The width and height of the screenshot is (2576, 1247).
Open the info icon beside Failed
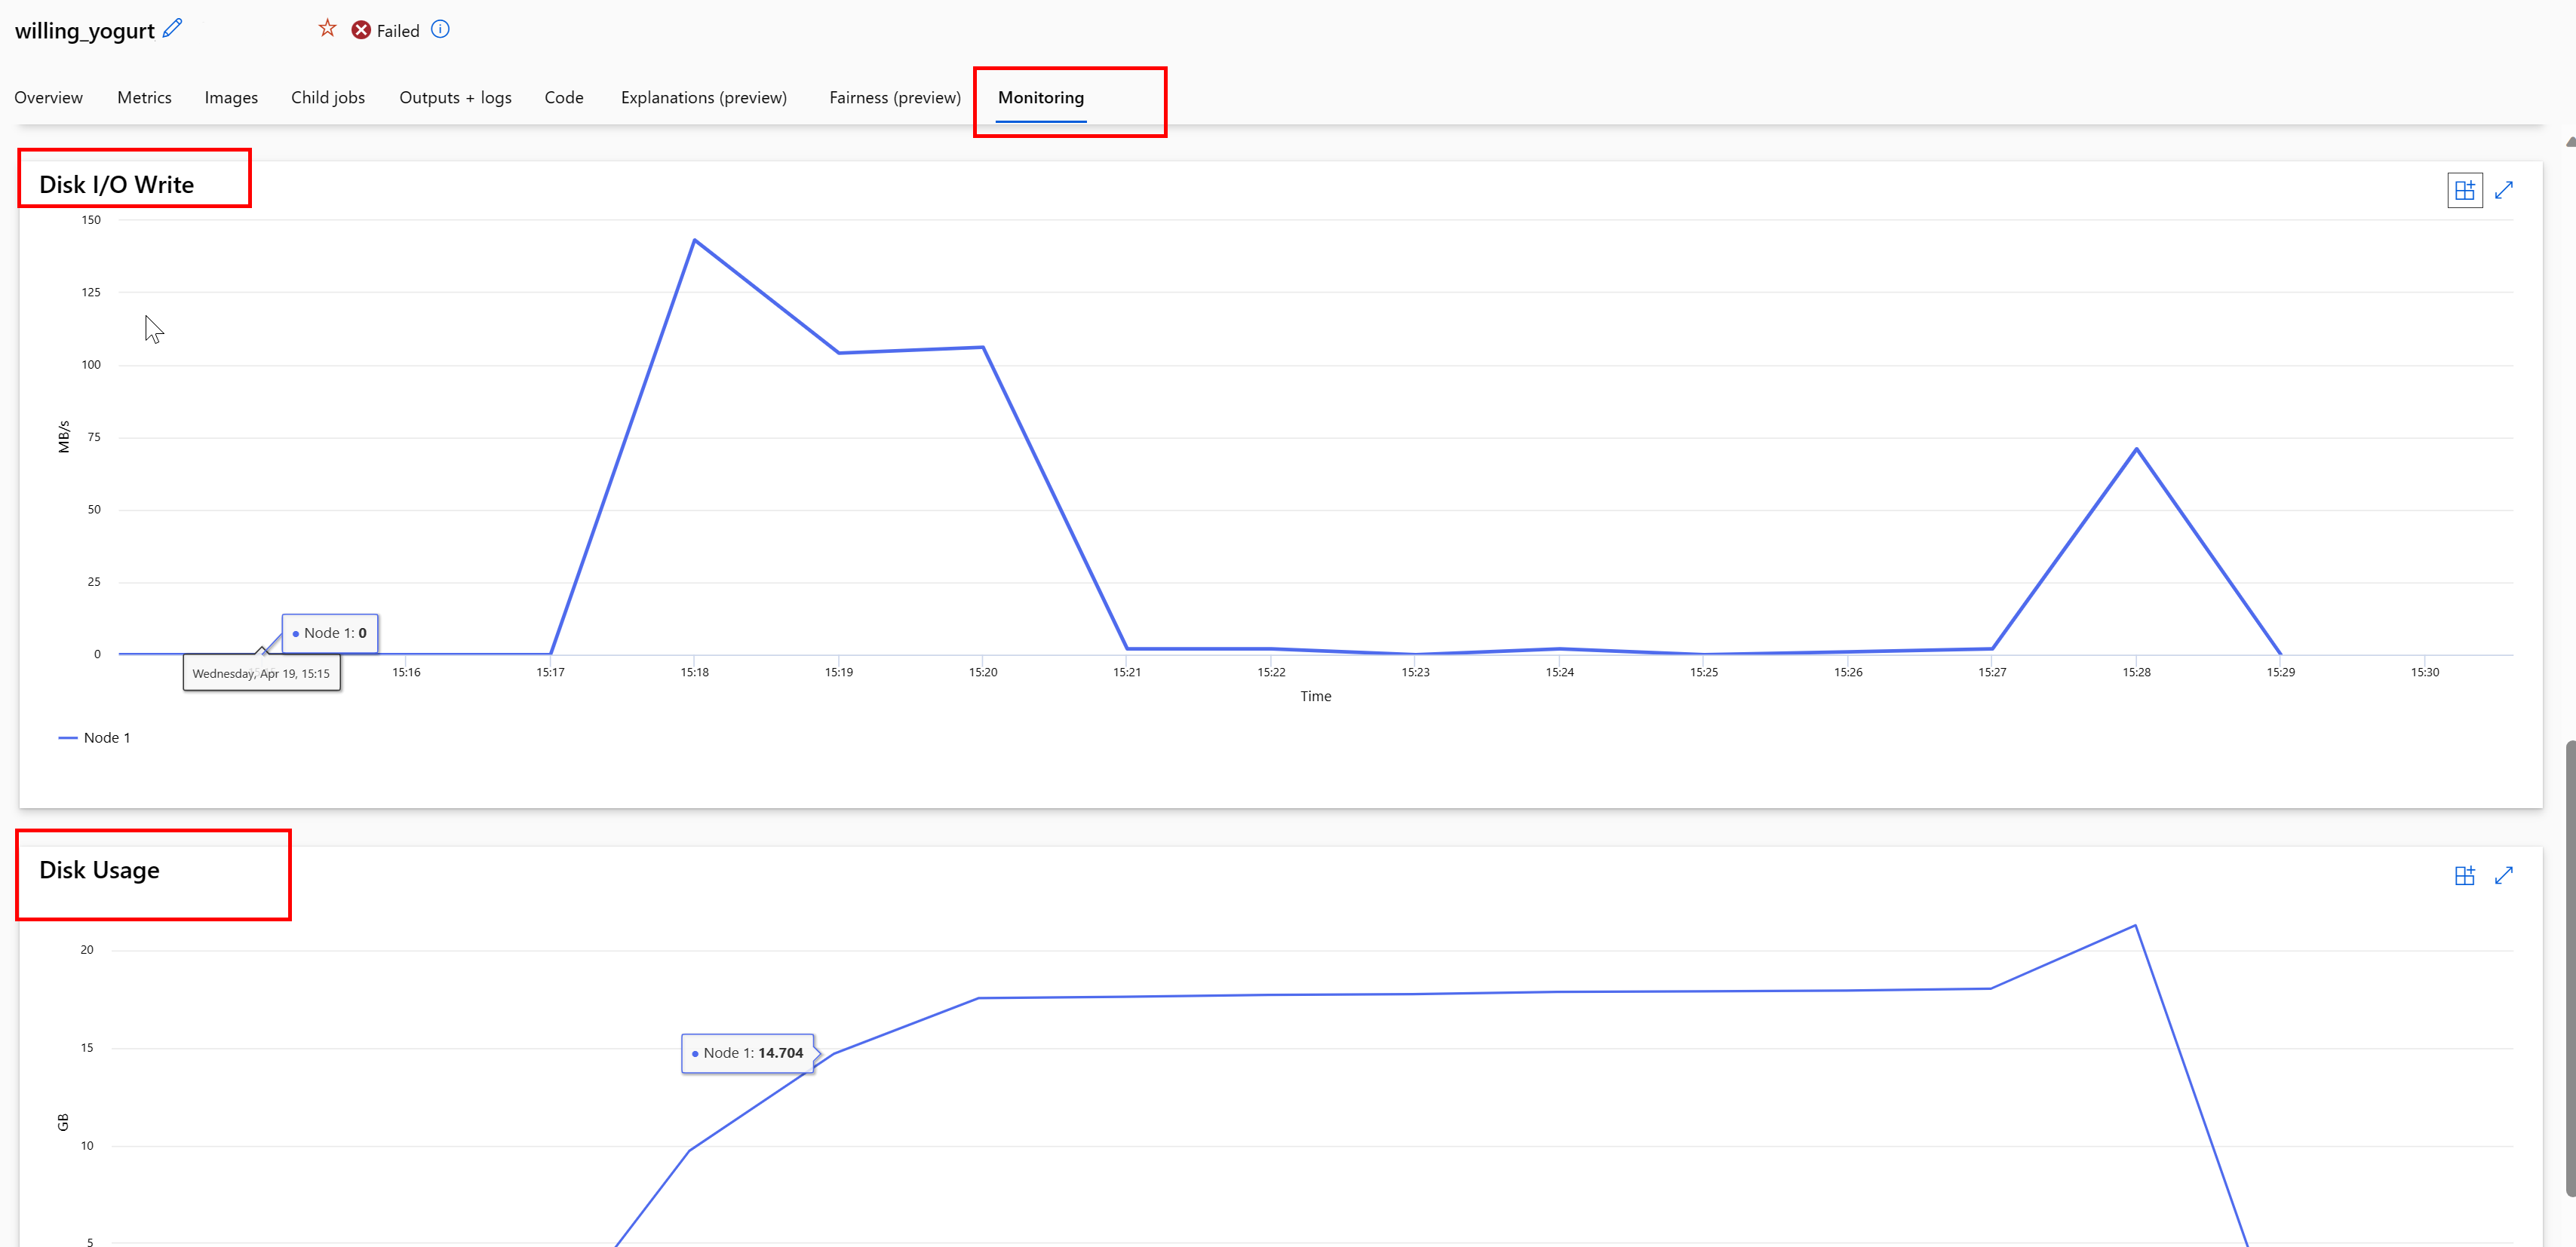click(x=440, y=29)
